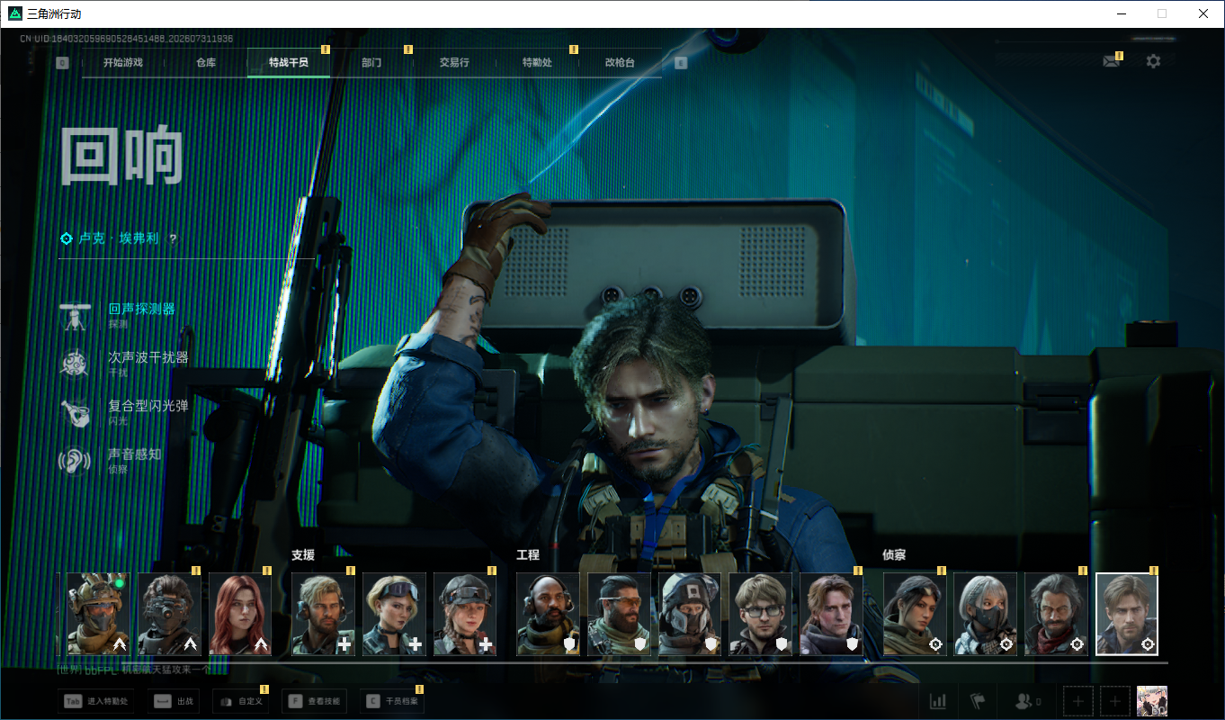The height and width of the screenshot is (720, 1225).
Task: Select the 回声探测器 skill icon
Action: 75,316
